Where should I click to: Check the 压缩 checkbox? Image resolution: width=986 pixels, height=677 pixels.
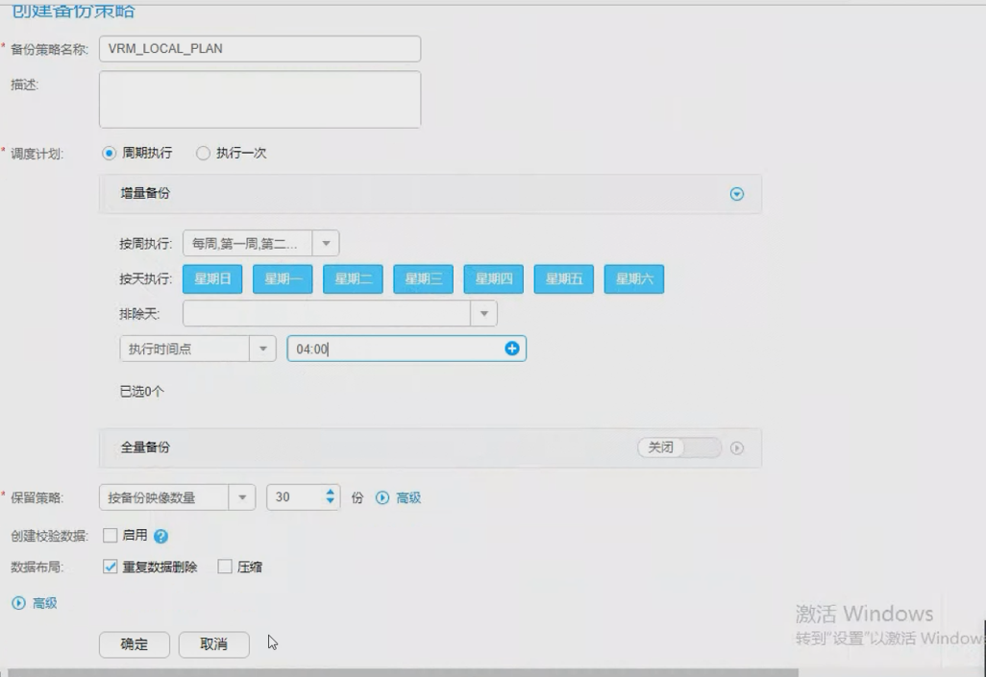(225, 568)
